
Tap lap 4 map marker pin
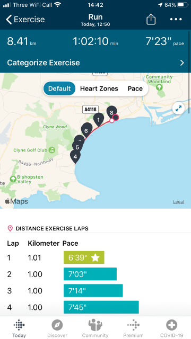click(75, 157)
